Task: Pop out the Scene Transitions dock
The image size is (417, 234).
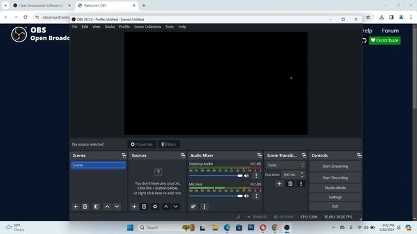Action: 304,155
